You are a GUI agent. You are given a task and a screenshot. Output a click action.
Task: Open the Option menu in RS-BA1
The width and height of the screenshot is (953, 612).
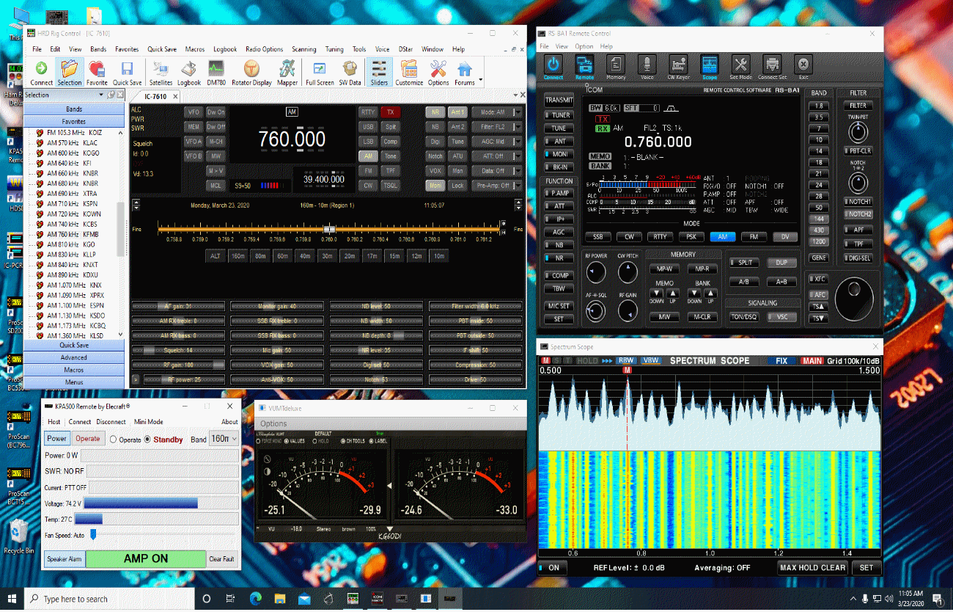(x=584, y=46)
